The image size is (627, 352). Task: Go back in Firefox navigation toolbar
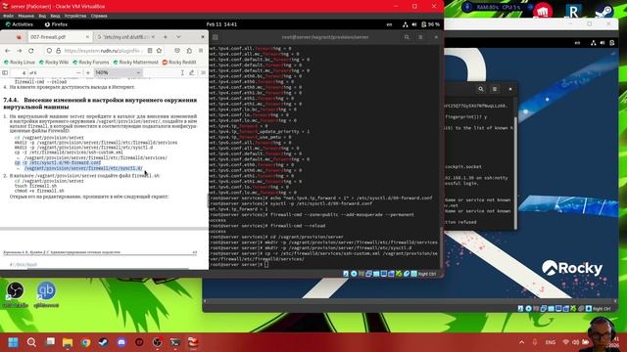(8, 51)
